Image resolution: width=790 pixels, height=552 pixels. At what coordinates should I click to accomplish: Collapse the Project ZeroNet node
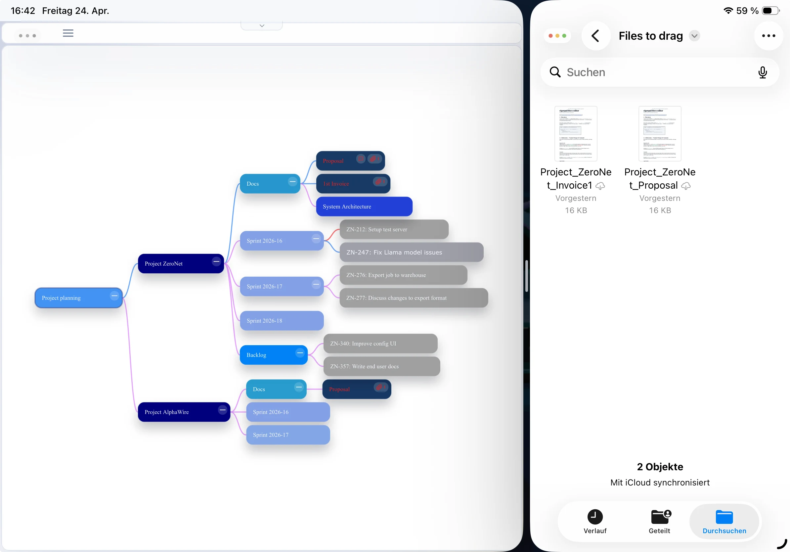click(216, 261)
